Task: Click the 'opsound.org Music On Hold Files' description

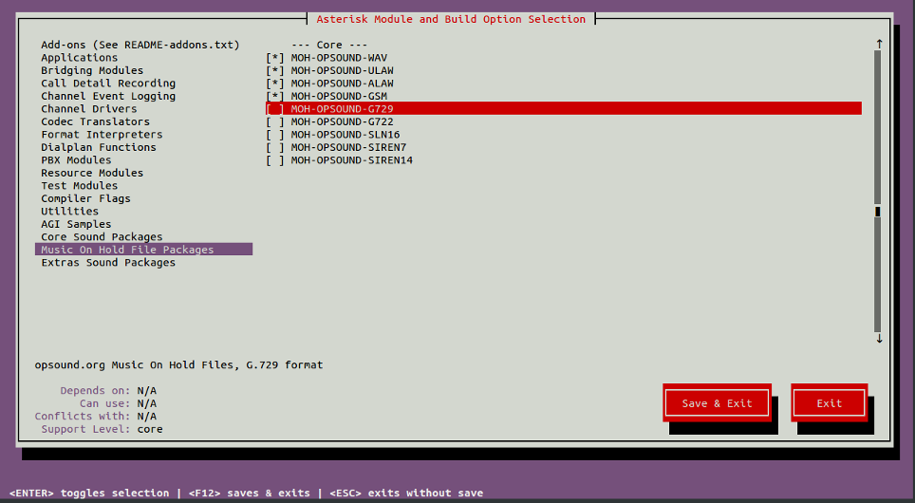Action: click(178, 365)
